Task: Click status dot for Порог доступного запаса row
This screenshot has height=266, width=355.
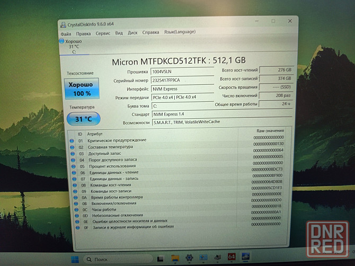Action: point(73,160)
